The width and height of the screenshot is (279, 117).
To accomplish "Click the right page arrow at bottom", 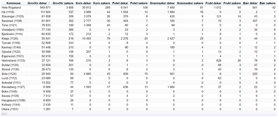I will click(x=5, y=114).
